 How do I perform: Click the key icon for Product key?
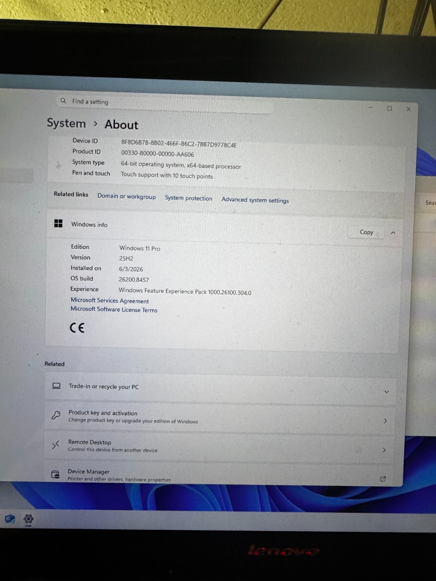[x=56, y=415]
